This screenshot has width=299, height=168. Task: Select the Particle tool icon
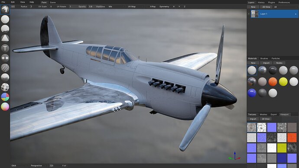(x=5, y=78)
